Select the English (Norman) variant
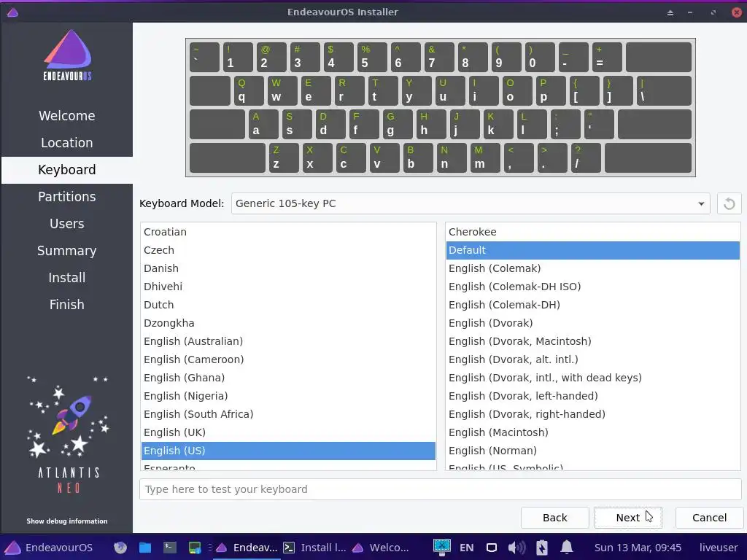Viewport: 747px width, 560px height. tap(592, 451)
